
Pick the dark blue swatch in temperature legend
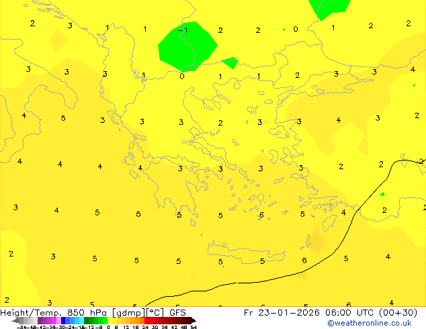(63, 320)
